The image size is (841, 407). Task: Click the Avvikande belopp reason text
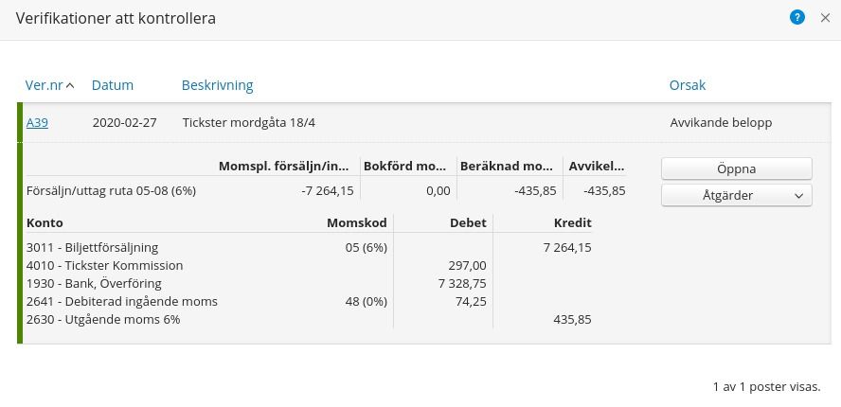(721, 122)
